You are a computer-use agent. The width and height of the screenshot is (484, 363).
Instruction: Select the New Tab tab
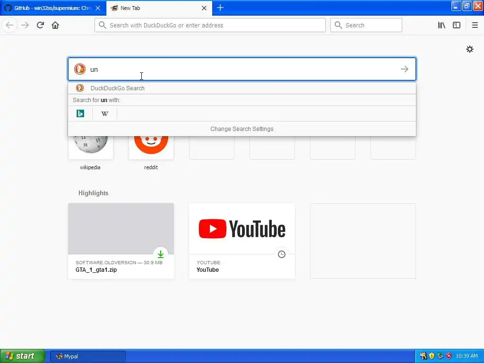coord(159,8)
